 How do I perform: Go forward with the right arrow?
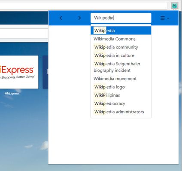[x=79, y=18]
